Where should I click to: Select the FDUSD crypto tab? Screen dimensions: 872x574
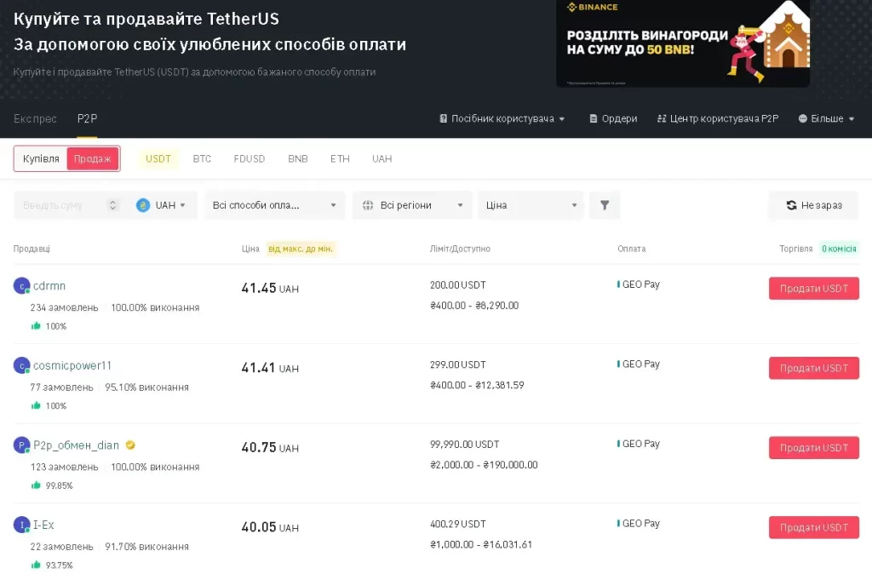250,158
